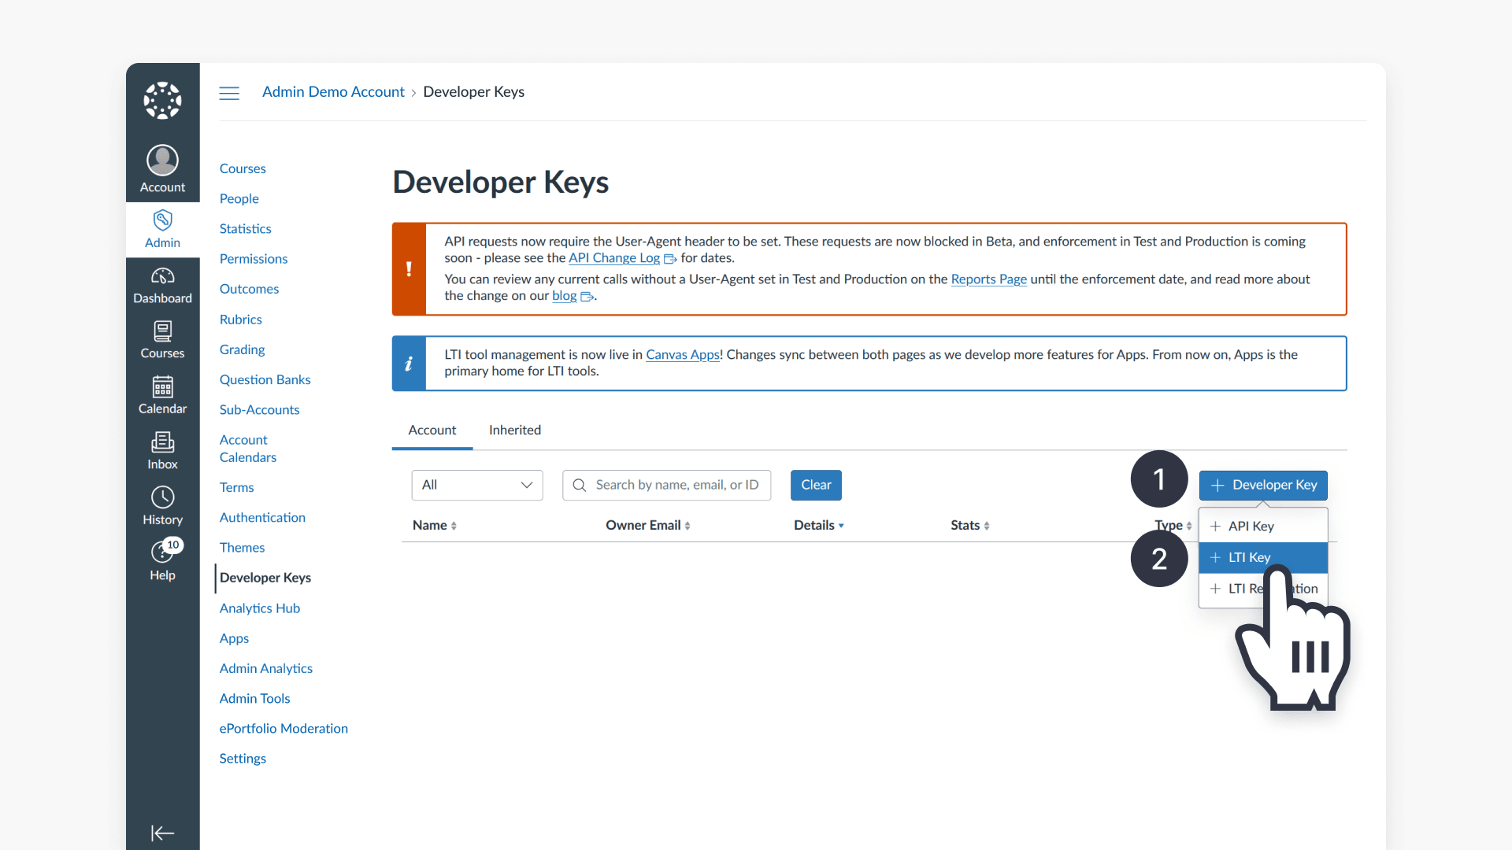Open the All filter dropdown

(476, 485)
